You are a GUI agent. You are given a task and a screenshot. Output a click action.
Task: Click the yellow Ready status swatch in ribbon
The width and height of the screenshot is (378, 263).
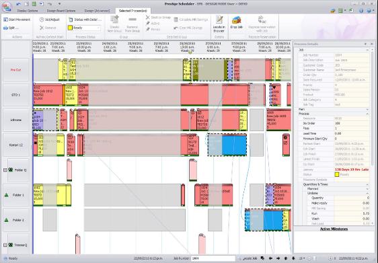click(x=70, y=28)
